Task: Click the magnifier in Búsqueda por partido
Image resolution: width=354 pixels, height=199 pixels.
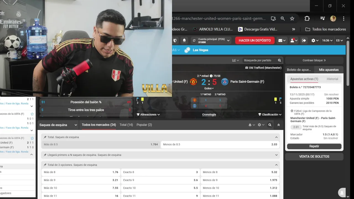Action: tap(279, 60)
